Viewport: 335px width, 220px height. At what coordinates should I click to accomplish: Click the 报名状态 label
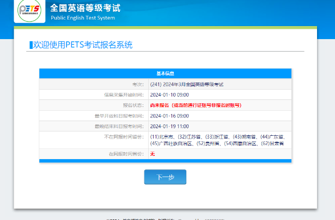133,105
